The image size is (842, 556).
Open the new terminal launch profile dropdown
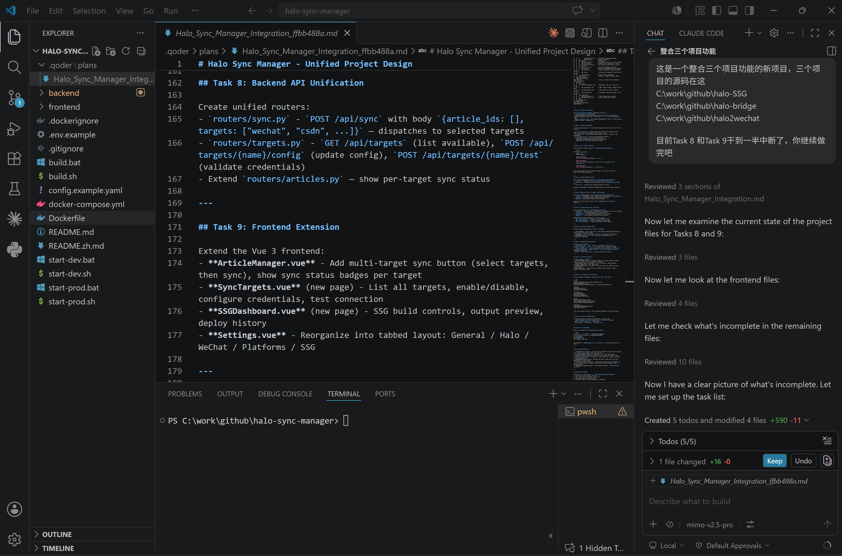coord(564,394)
